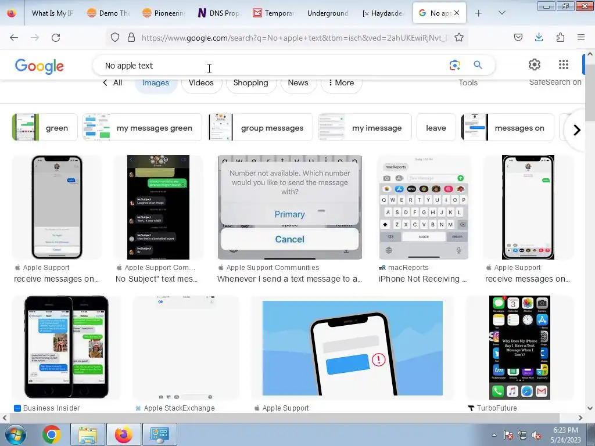Launch Chrome from the taskbar

click(x=52, y=434)
